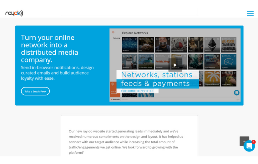Open the hamburger menu
The image size is (258, 164).
pos(250,13)
